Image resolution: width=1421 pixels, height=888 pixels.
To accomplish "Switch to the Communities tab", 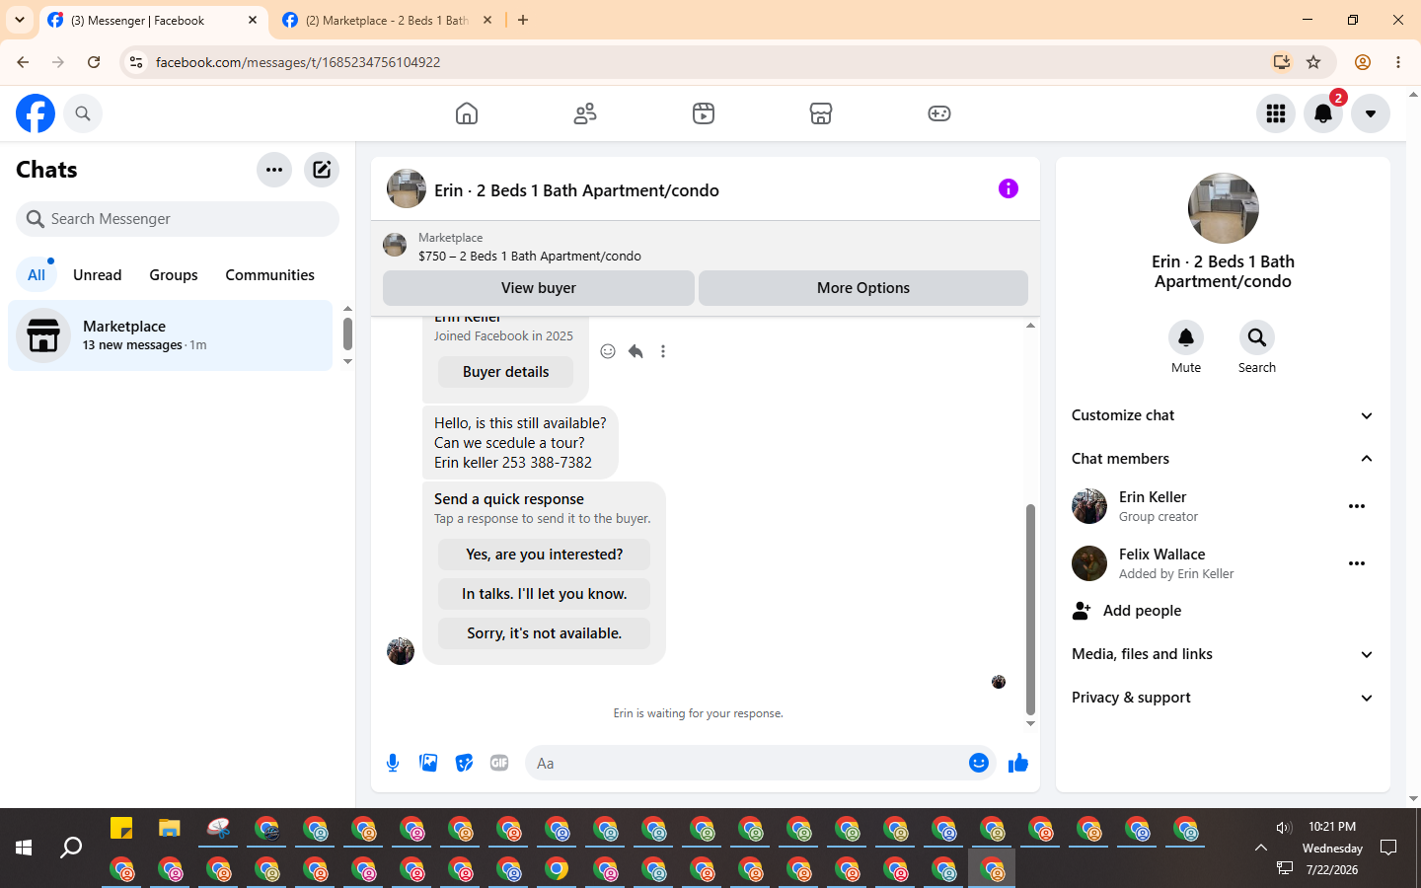I will (x=269, y=275).
